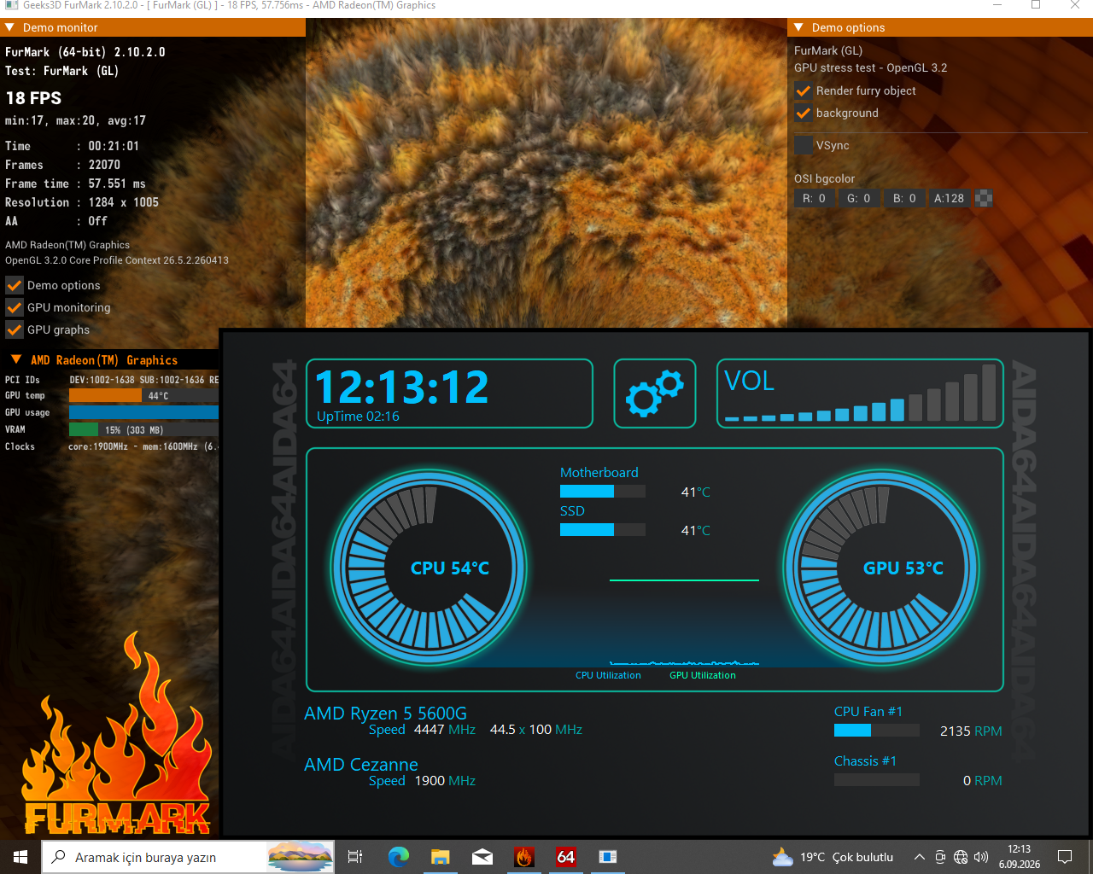Click the GPU usage bar
The height and width of the screenshot is (874, 1093).
coord(143,412)
